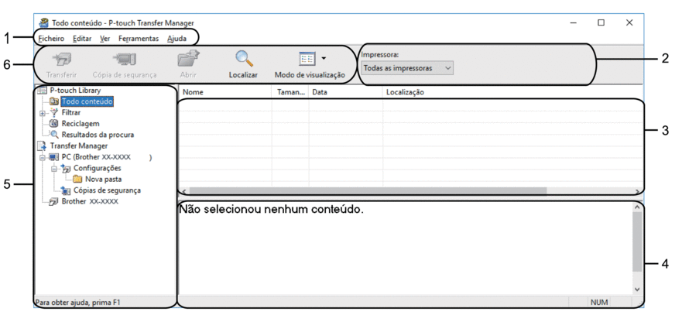Select Cópias de segurança in the tree
682x322 pixels.
[x=107, y=190]
